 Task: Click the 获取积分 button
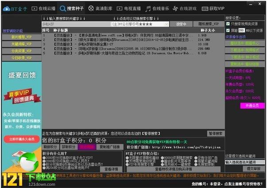pyautogui.click(x=69, y=147)
